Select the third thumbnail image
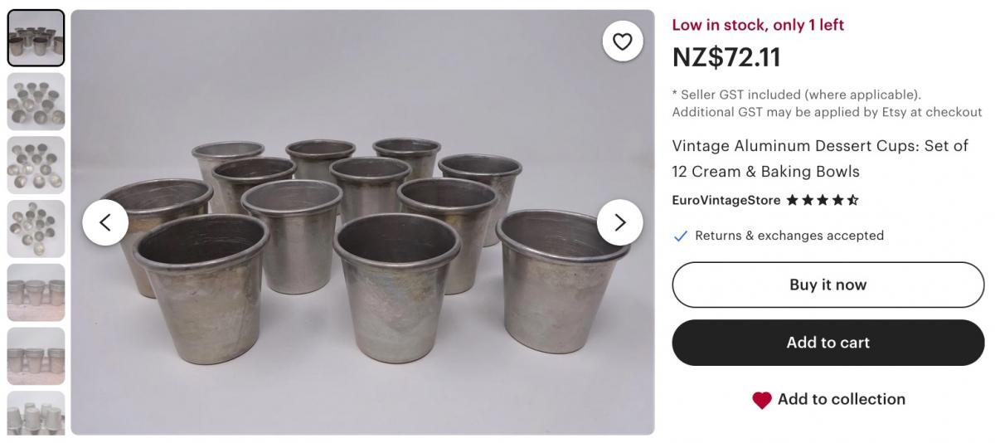 [36, 165]
